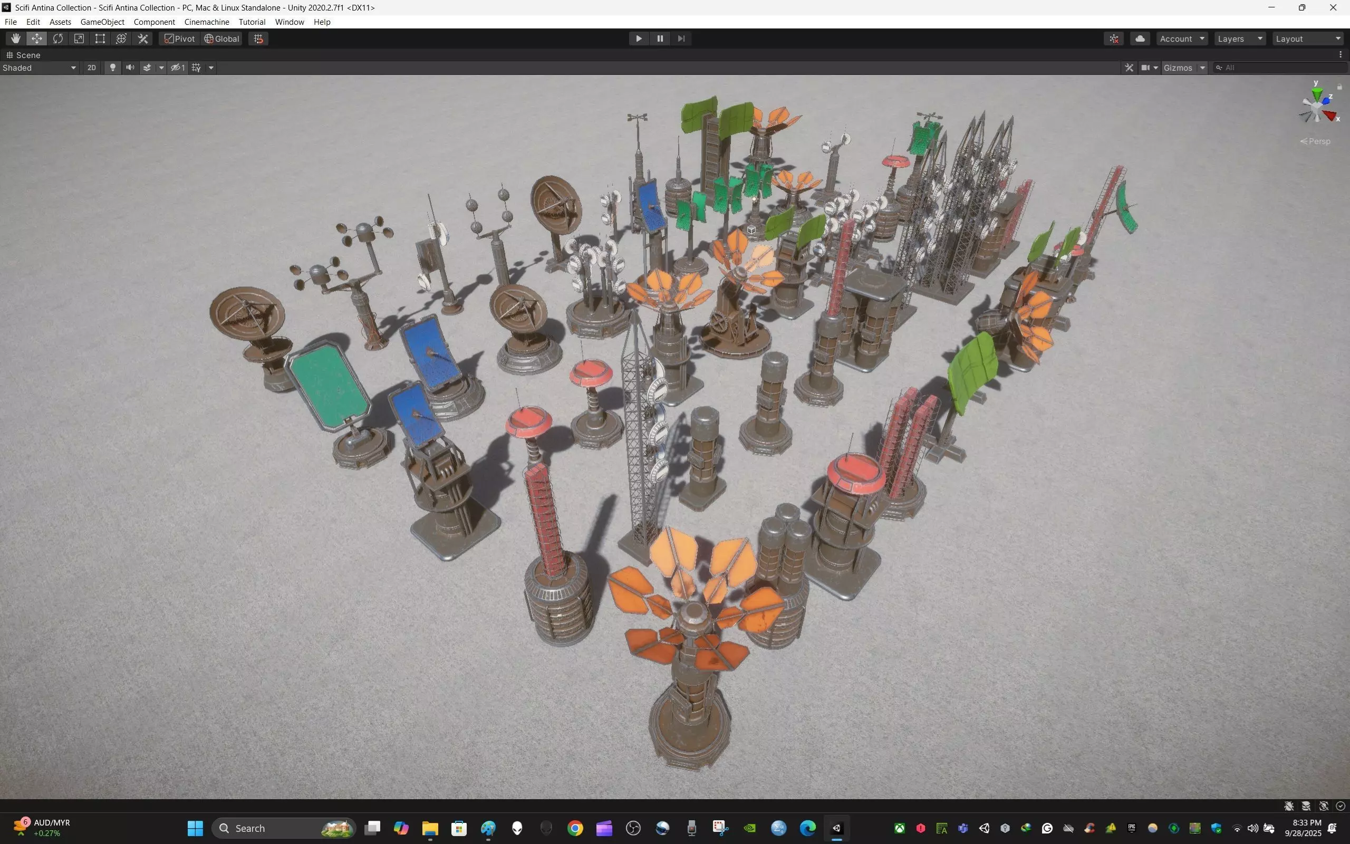The image size is (1350, 844).
Task: Select the Scale tool
Action: [79, 39]
